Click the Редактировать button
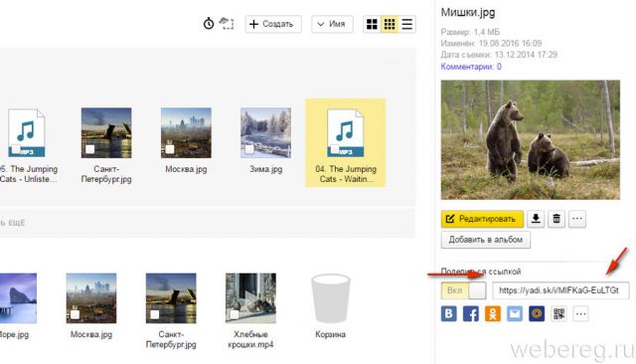Viewport: 636px width, 364px height. pos(482,219)
